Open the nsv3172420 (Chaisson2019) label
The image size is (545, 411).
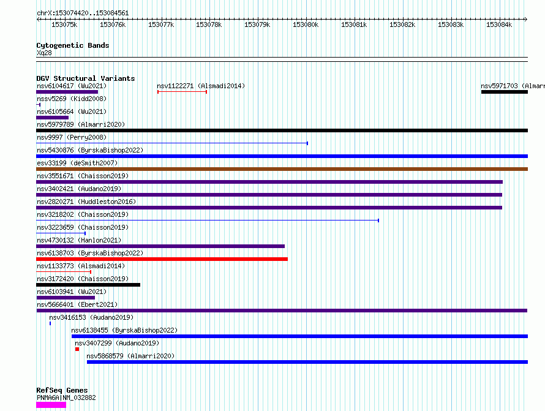pos(83,279)
